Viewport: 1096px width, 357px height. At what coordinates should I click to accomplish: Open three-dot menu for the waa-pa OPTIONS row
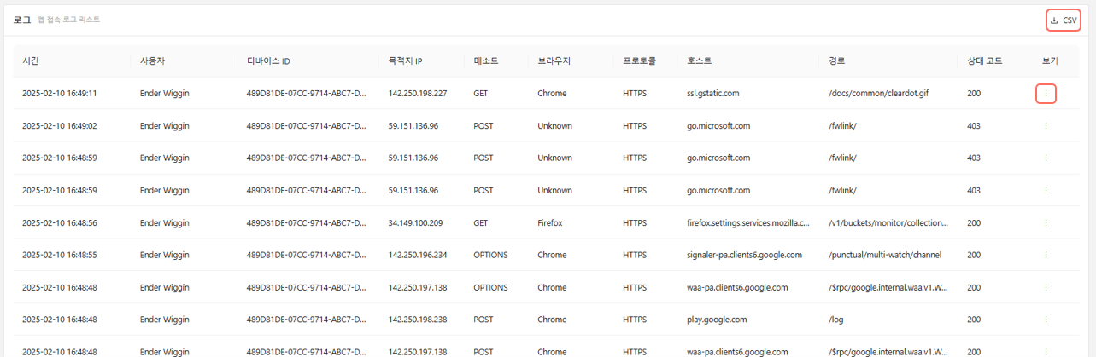1046,287
